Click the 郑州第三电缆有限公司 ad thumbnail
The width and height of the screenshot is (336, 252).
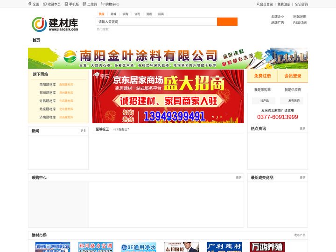coord(53,247)
